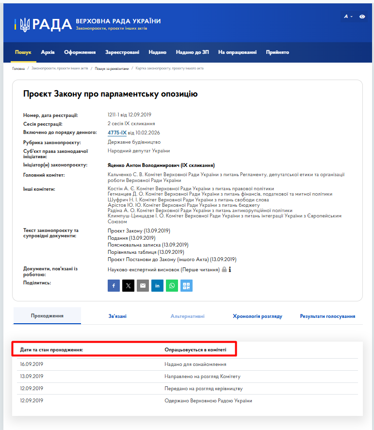Click 2 сесія IX скликання value
The height and width of the screenshot is (430, 374).
click(x=131, y=123)
